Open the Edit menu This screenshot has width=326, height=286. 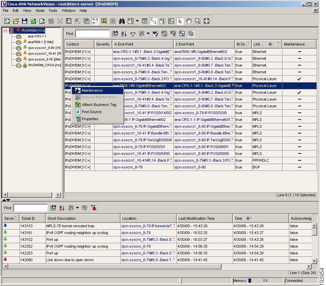pyautogui.click(x=16, y=11)
